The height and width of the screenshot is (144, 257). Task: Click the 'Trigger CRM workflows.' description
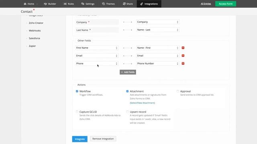91,95
